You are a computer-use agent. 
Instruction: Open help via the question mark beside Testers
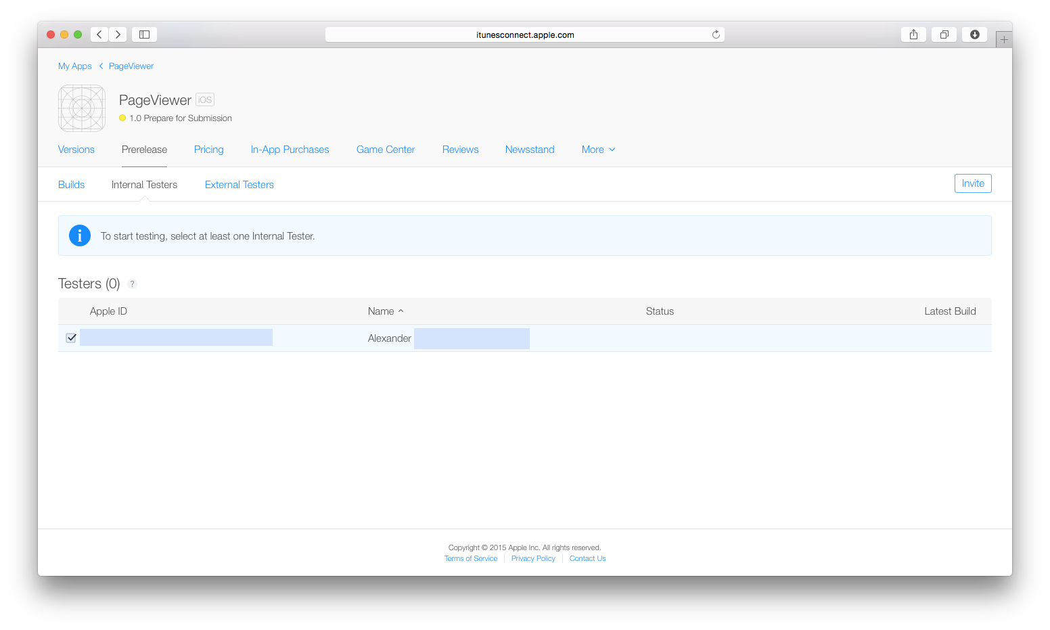point(132,284)
